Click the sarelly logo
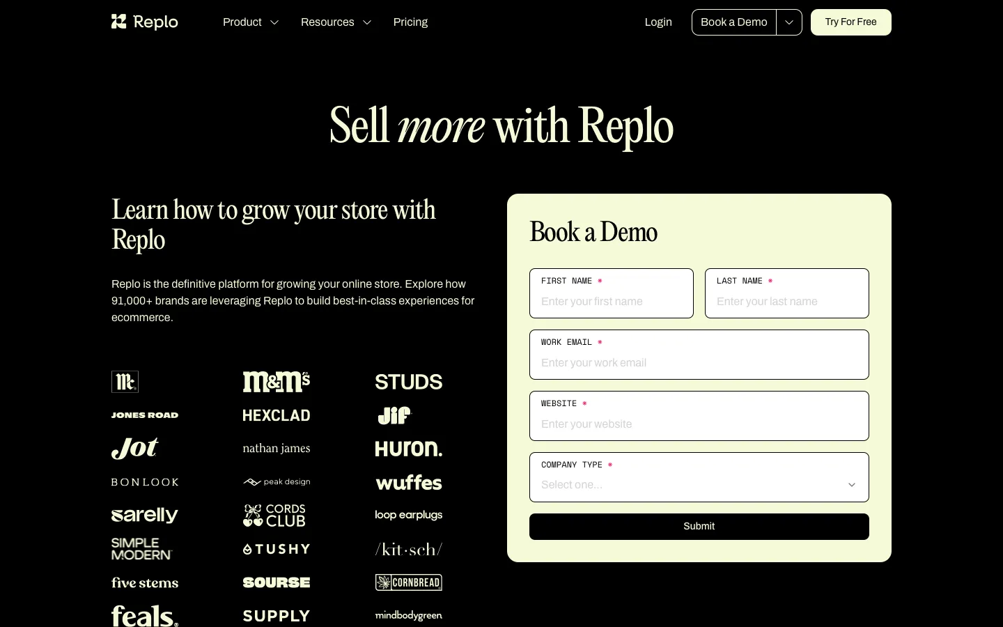Screen dimensions: 1003x627 (x=145, y=516)
